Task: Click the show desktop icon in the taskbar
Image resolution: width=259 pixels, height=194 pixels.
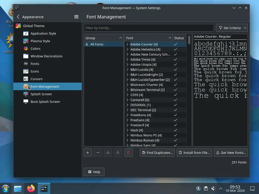Action: pos(252,188)
